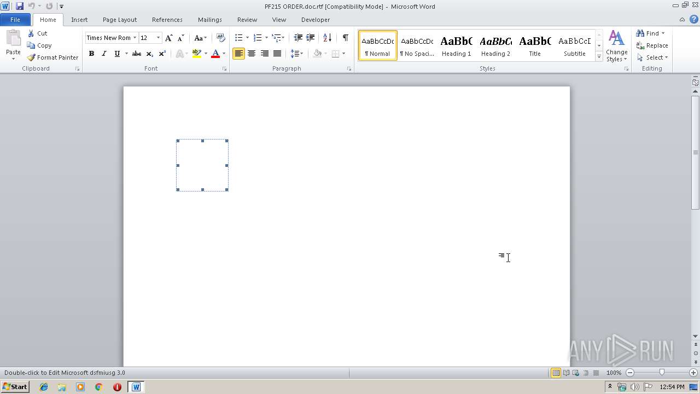Center align the text
This screenshot has width=700, height=394.
click(x=252, y=54)
